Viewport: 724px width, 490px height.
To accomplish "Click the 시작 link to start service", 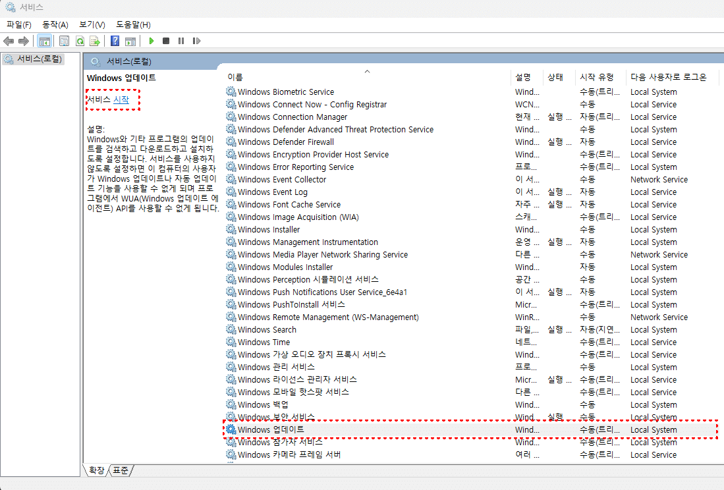I will pyautogui.click(x=121, y=99).
